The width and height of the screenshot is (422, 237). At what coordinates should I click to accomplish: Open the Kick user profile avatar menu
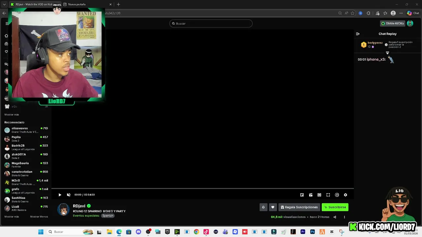pos(410,23)
